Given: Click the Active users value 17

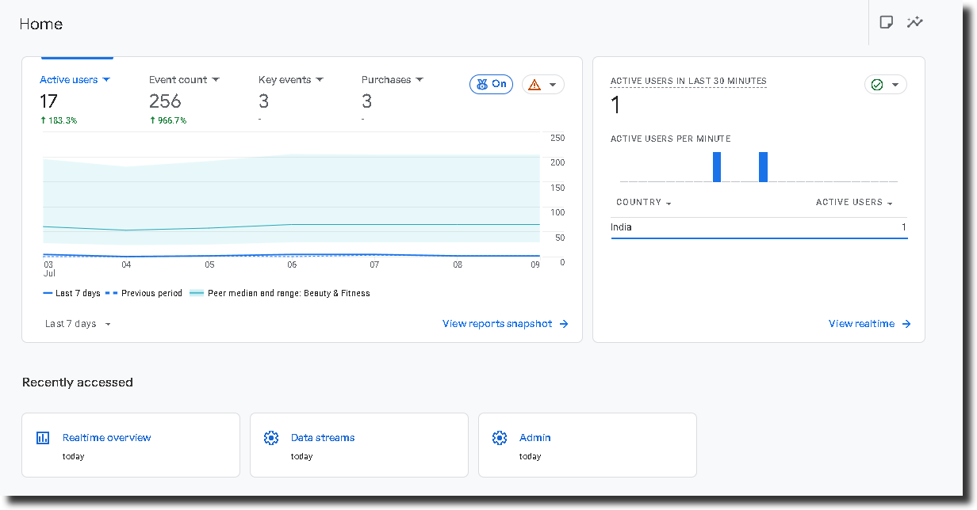Looking at the screenshot, I should pyautogui.click(x=48, y=101).
